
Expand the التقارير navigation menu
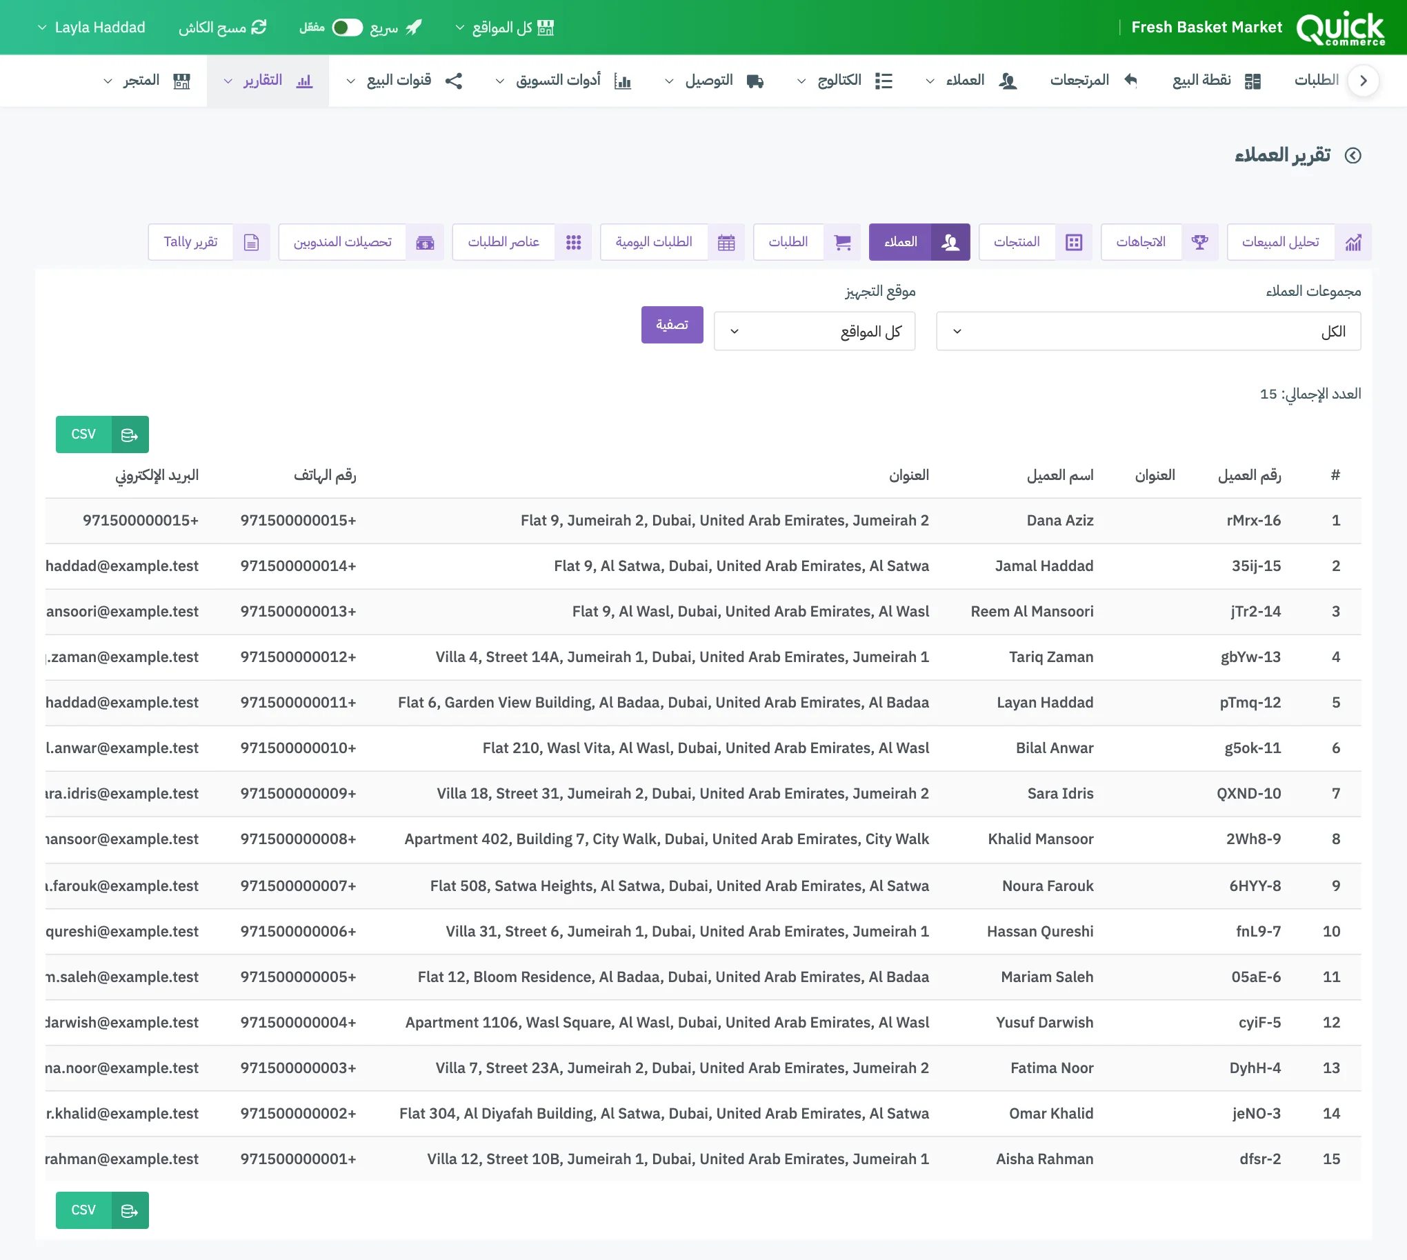[268, 81]
